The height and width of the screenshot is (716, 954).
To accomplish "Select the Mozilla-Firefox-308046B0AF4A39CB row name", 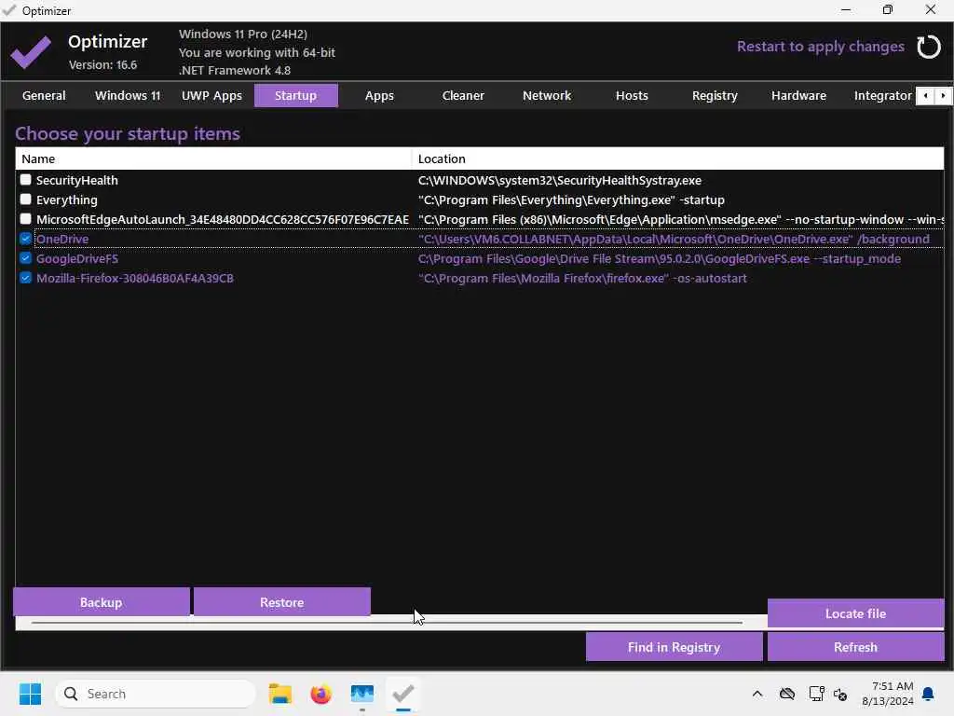I will [134, 278].
